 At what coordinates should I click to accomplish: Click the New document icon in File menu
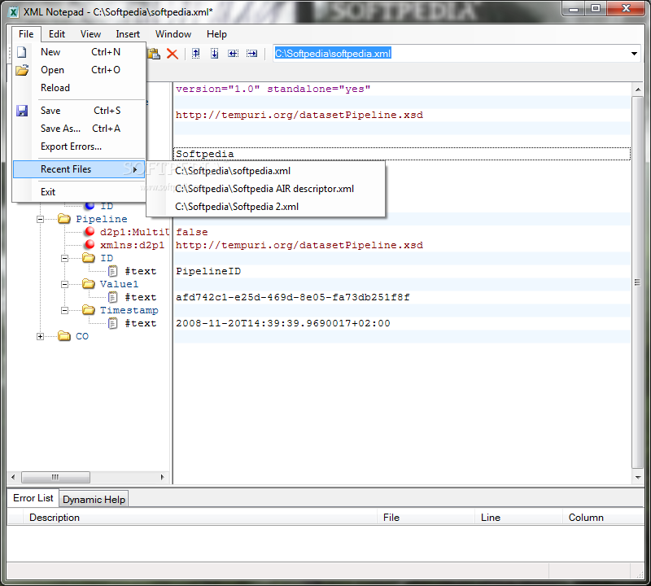point(22,52)
